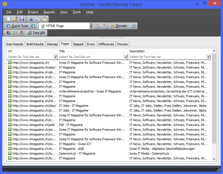Save the project with the floppy disk icon
This screenshot has width=223, height=174.
click(x=22, y=19)
